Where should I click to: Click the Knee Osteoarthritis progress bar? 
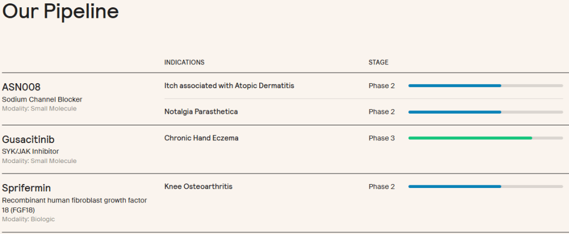point(454,187)
